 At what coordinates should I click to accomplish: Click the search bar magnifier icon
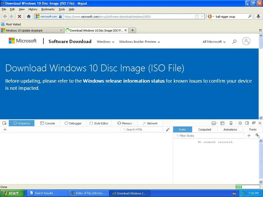click(x=250, y=16)
